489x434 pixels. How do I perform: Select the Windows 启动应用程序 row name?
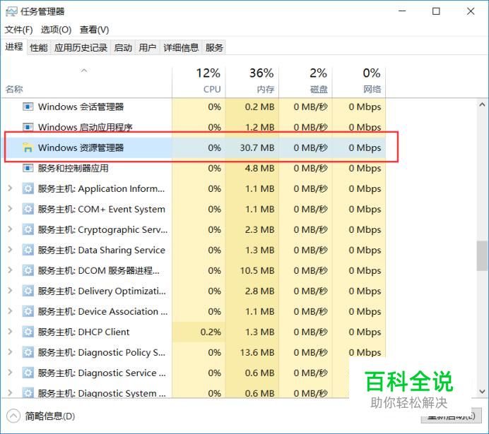(85, 127)
